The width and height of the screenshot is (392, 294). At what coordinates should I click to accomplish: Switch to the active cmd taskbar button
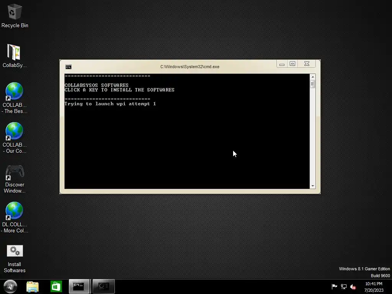[x=79, y=286]
